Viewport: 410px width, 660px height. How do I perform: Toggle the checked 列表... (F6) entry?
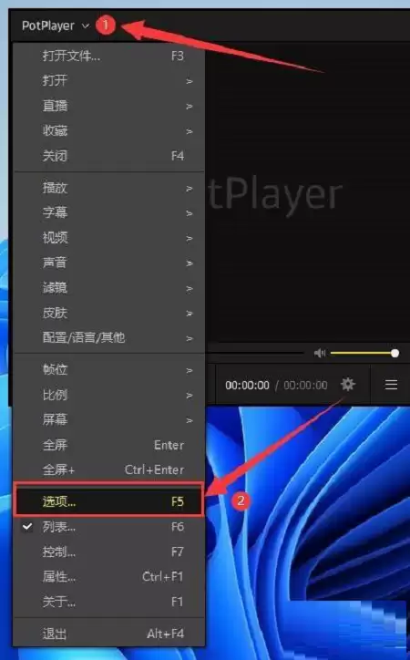[109, 527]
